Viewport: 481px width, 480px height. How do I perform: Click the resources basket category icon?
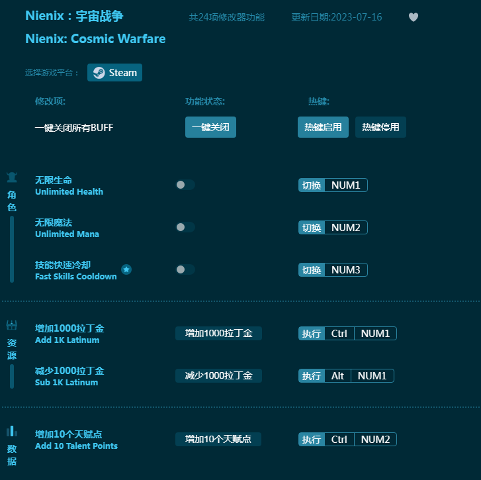pyautogui.click(x=12, y=325)
